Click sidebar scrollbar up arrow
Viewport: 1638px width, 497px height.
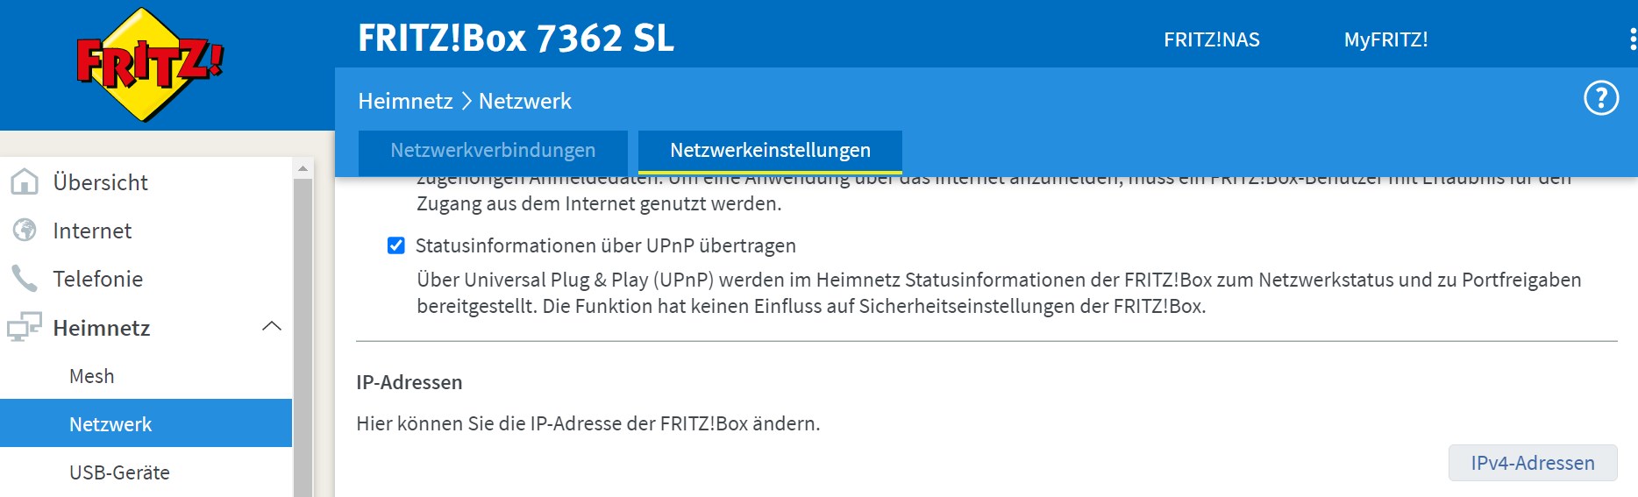(x=303, y=168)
